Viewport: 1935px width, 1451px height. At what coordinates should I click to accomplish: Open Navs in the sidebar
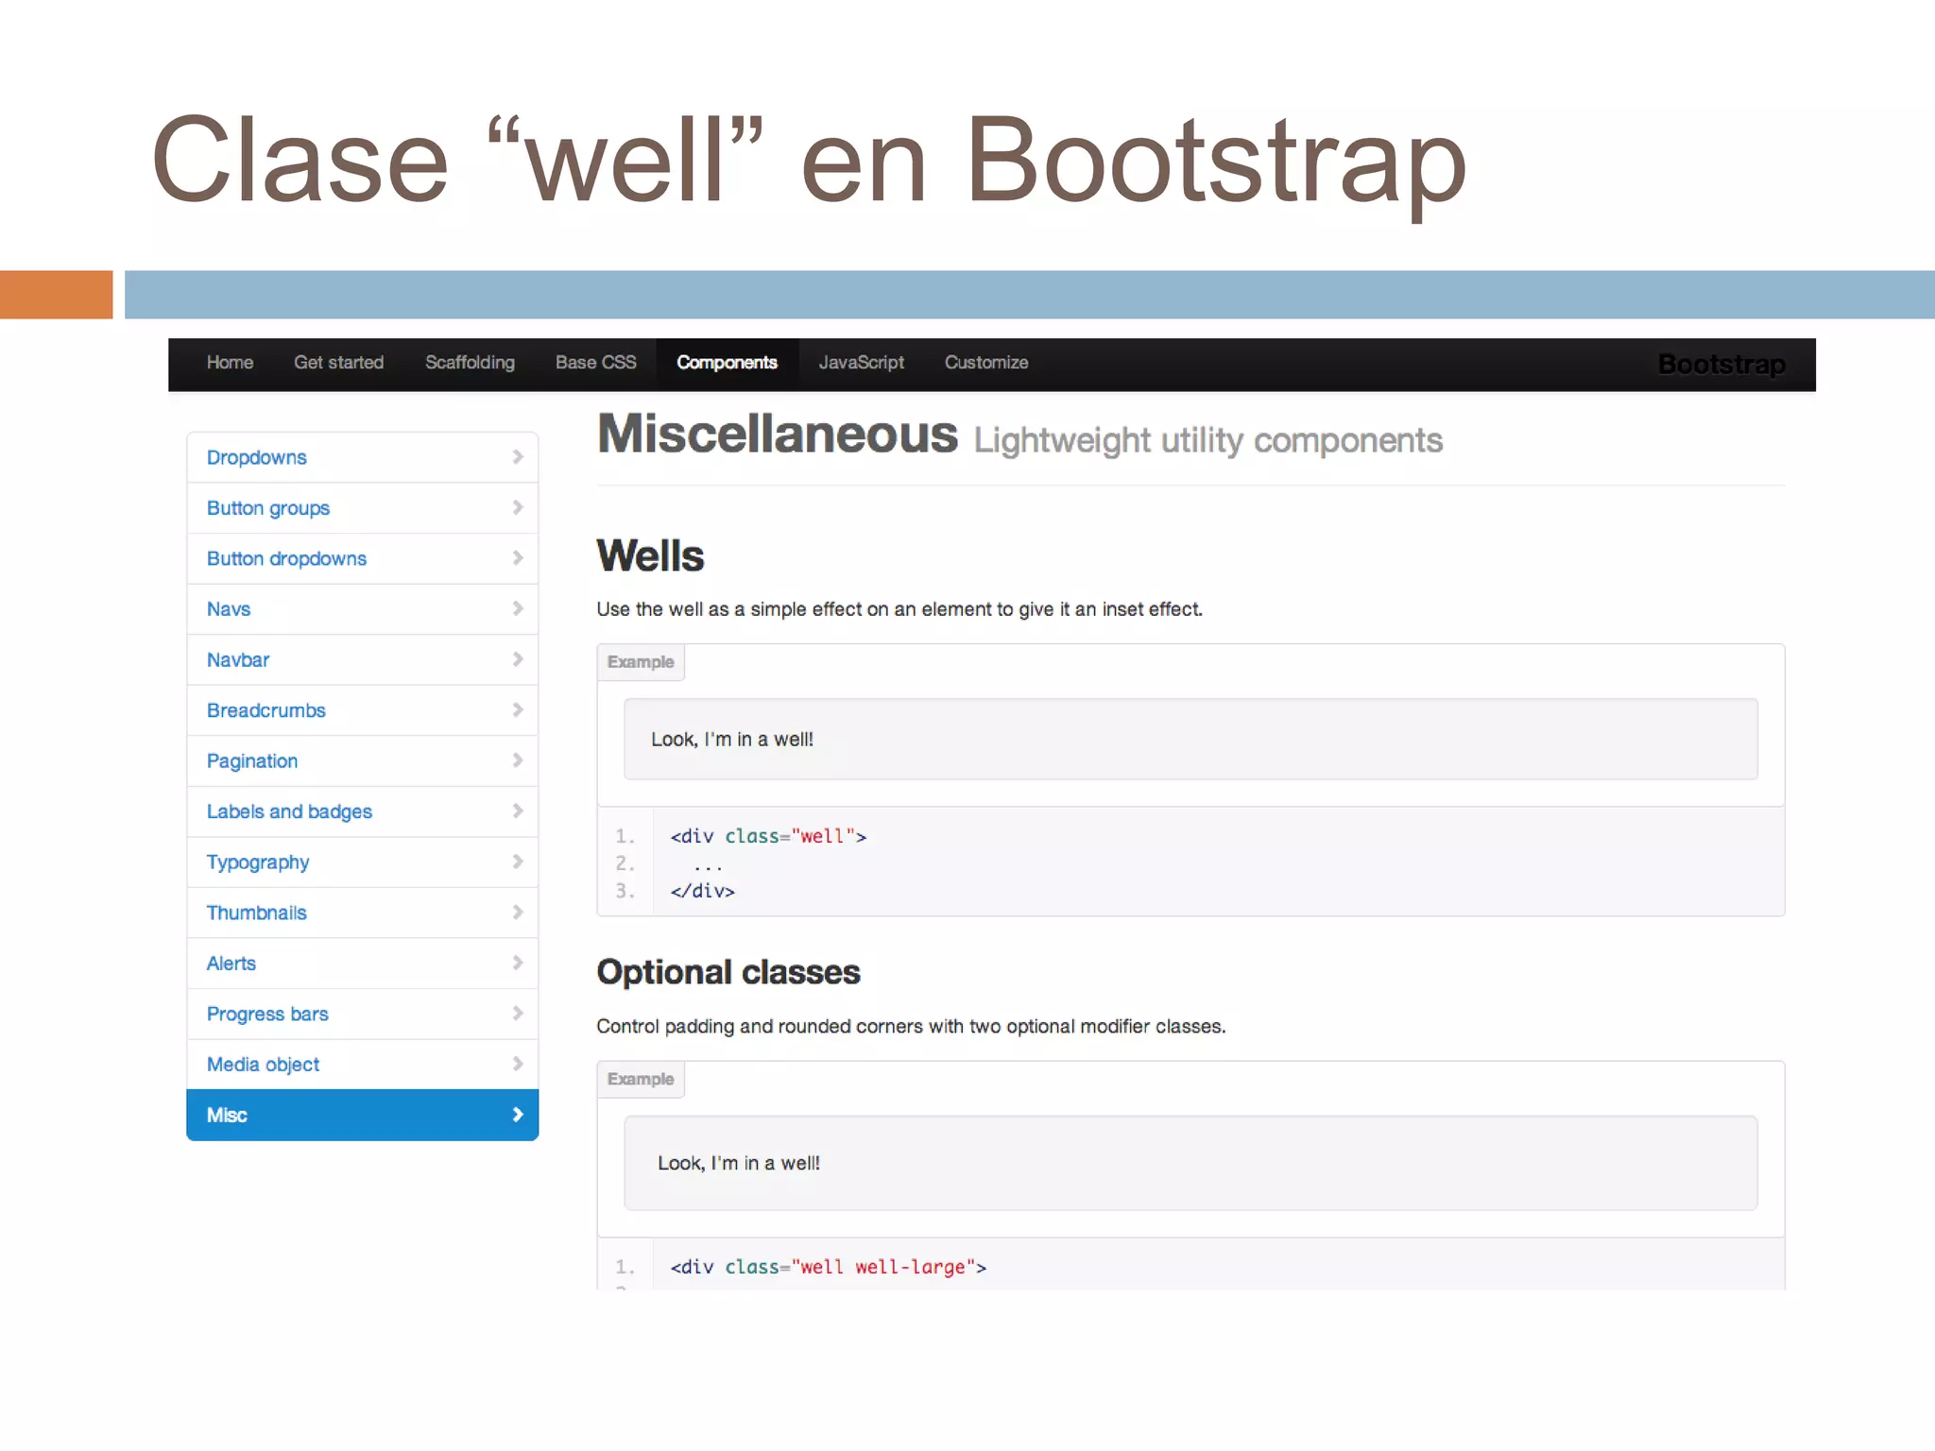[x=363, y=609]
